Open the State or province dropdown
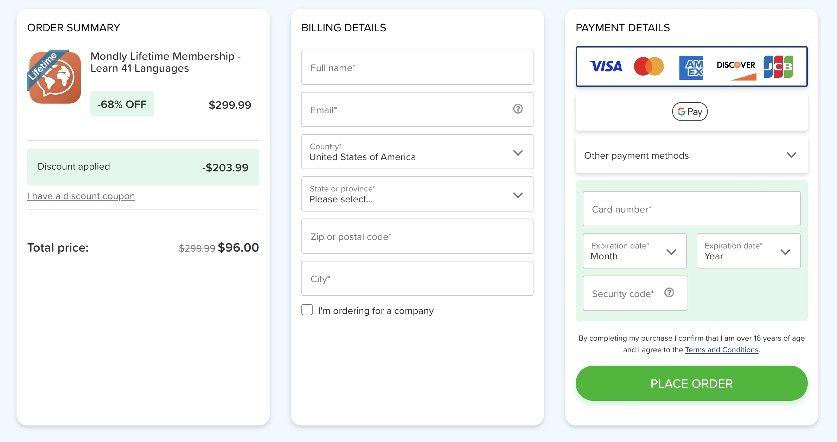Viewport: 837px width, 442px height. click(x=417, y=194)
